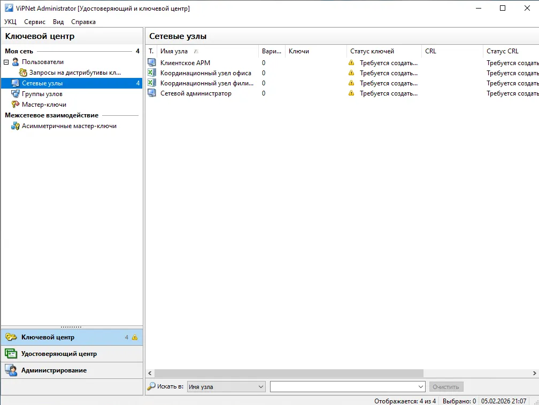This screenshot has height=405, width=539.
Task: Click the Сетевой администратор node icon
Action: [x=152, y=93]
